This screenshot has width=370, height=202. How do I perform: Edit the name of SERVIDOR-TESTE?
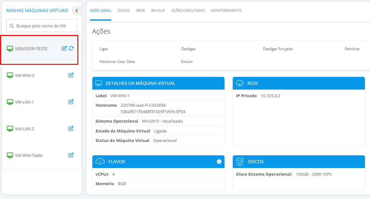pos(64,48)
